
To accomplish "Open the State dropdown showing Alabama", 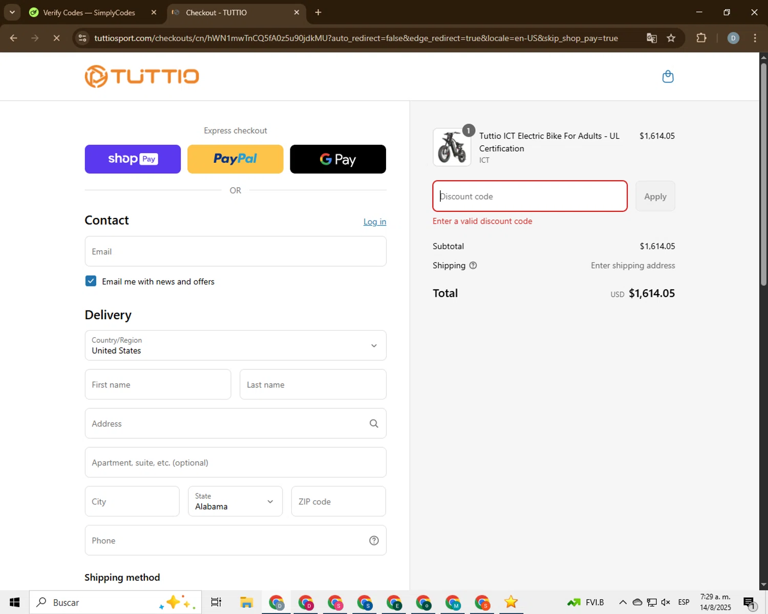I will tap(235, 501).
